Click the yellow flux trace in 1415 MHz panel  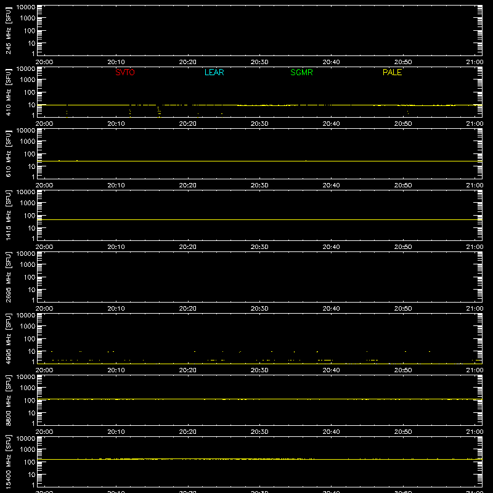[x=259, y=220]
